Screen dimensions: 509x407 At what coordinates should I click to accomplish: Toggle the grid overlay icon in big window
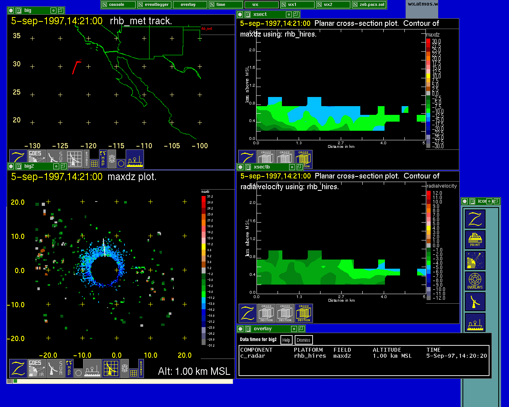pos(94,163)
